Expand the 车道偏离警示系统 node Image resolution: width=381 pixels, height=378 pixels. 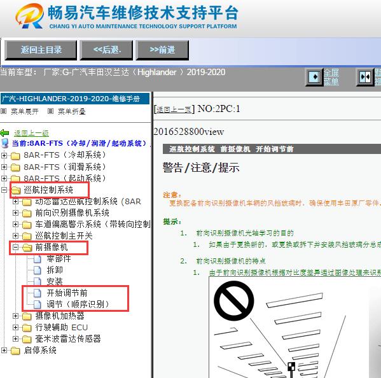coord(15,225)
